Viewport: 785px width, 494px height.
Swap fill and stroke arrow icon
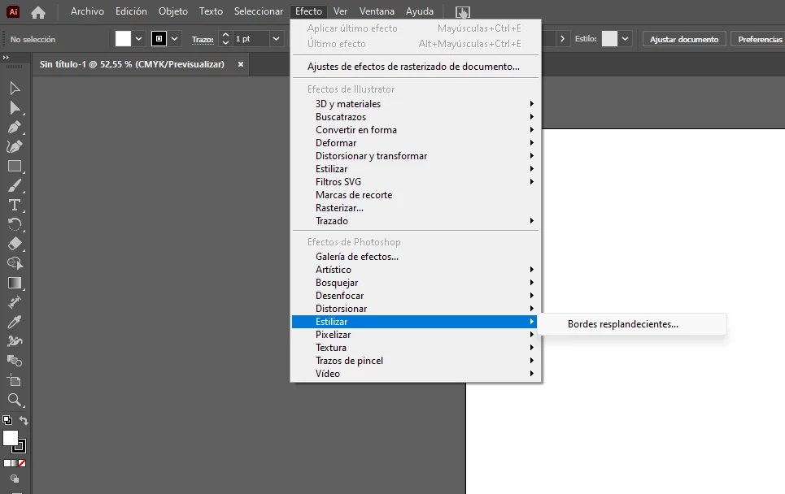click(x=24, y=420)
